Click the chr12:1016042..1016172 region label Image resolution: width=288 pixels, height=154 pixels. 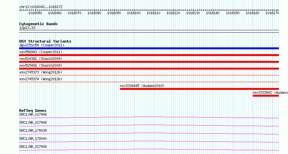pos(41,7)
